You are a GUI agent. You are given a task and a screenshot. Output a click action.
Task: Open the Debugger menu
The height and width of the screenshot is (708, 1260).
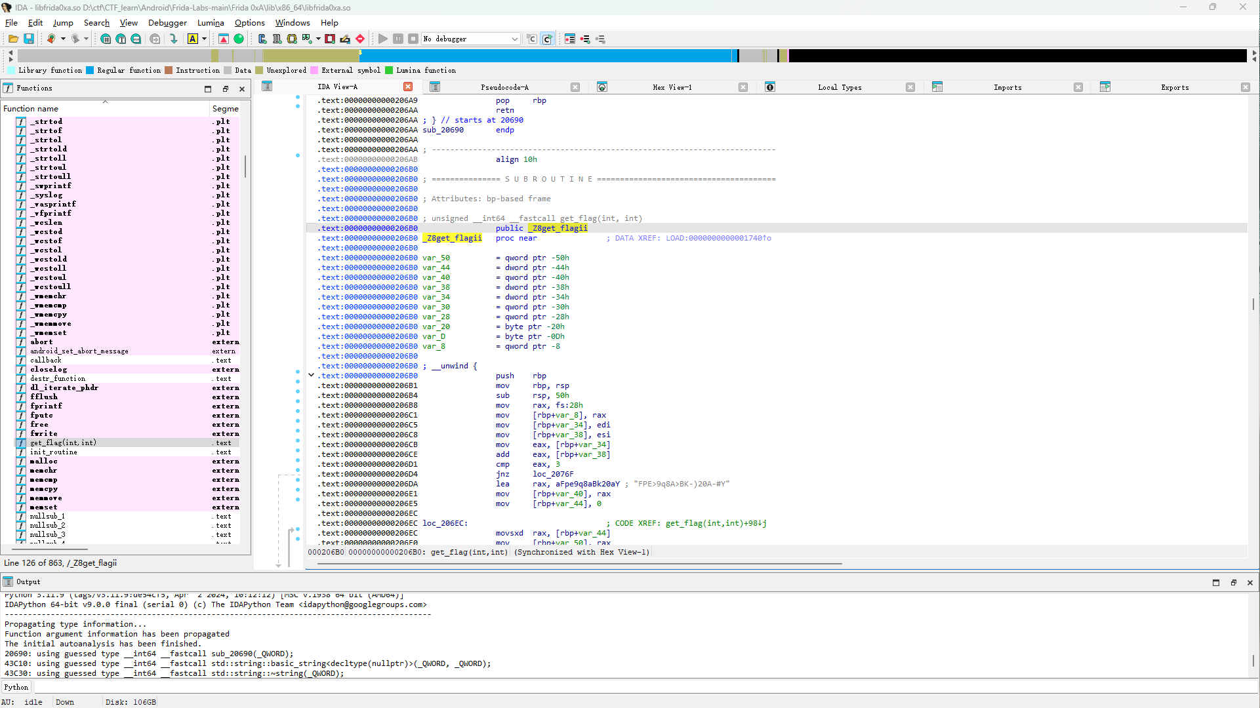[x=167, y=23]
